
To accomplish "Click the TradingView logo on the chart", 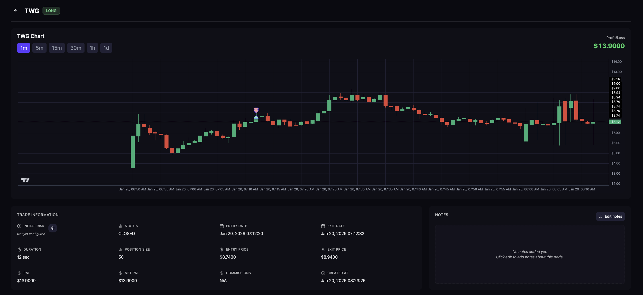I will (25, 180).
